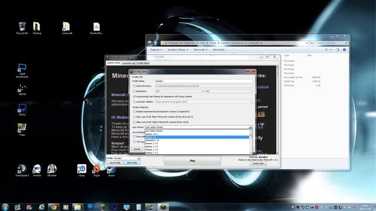Switch to the Update Notes tab

point(113,63)
